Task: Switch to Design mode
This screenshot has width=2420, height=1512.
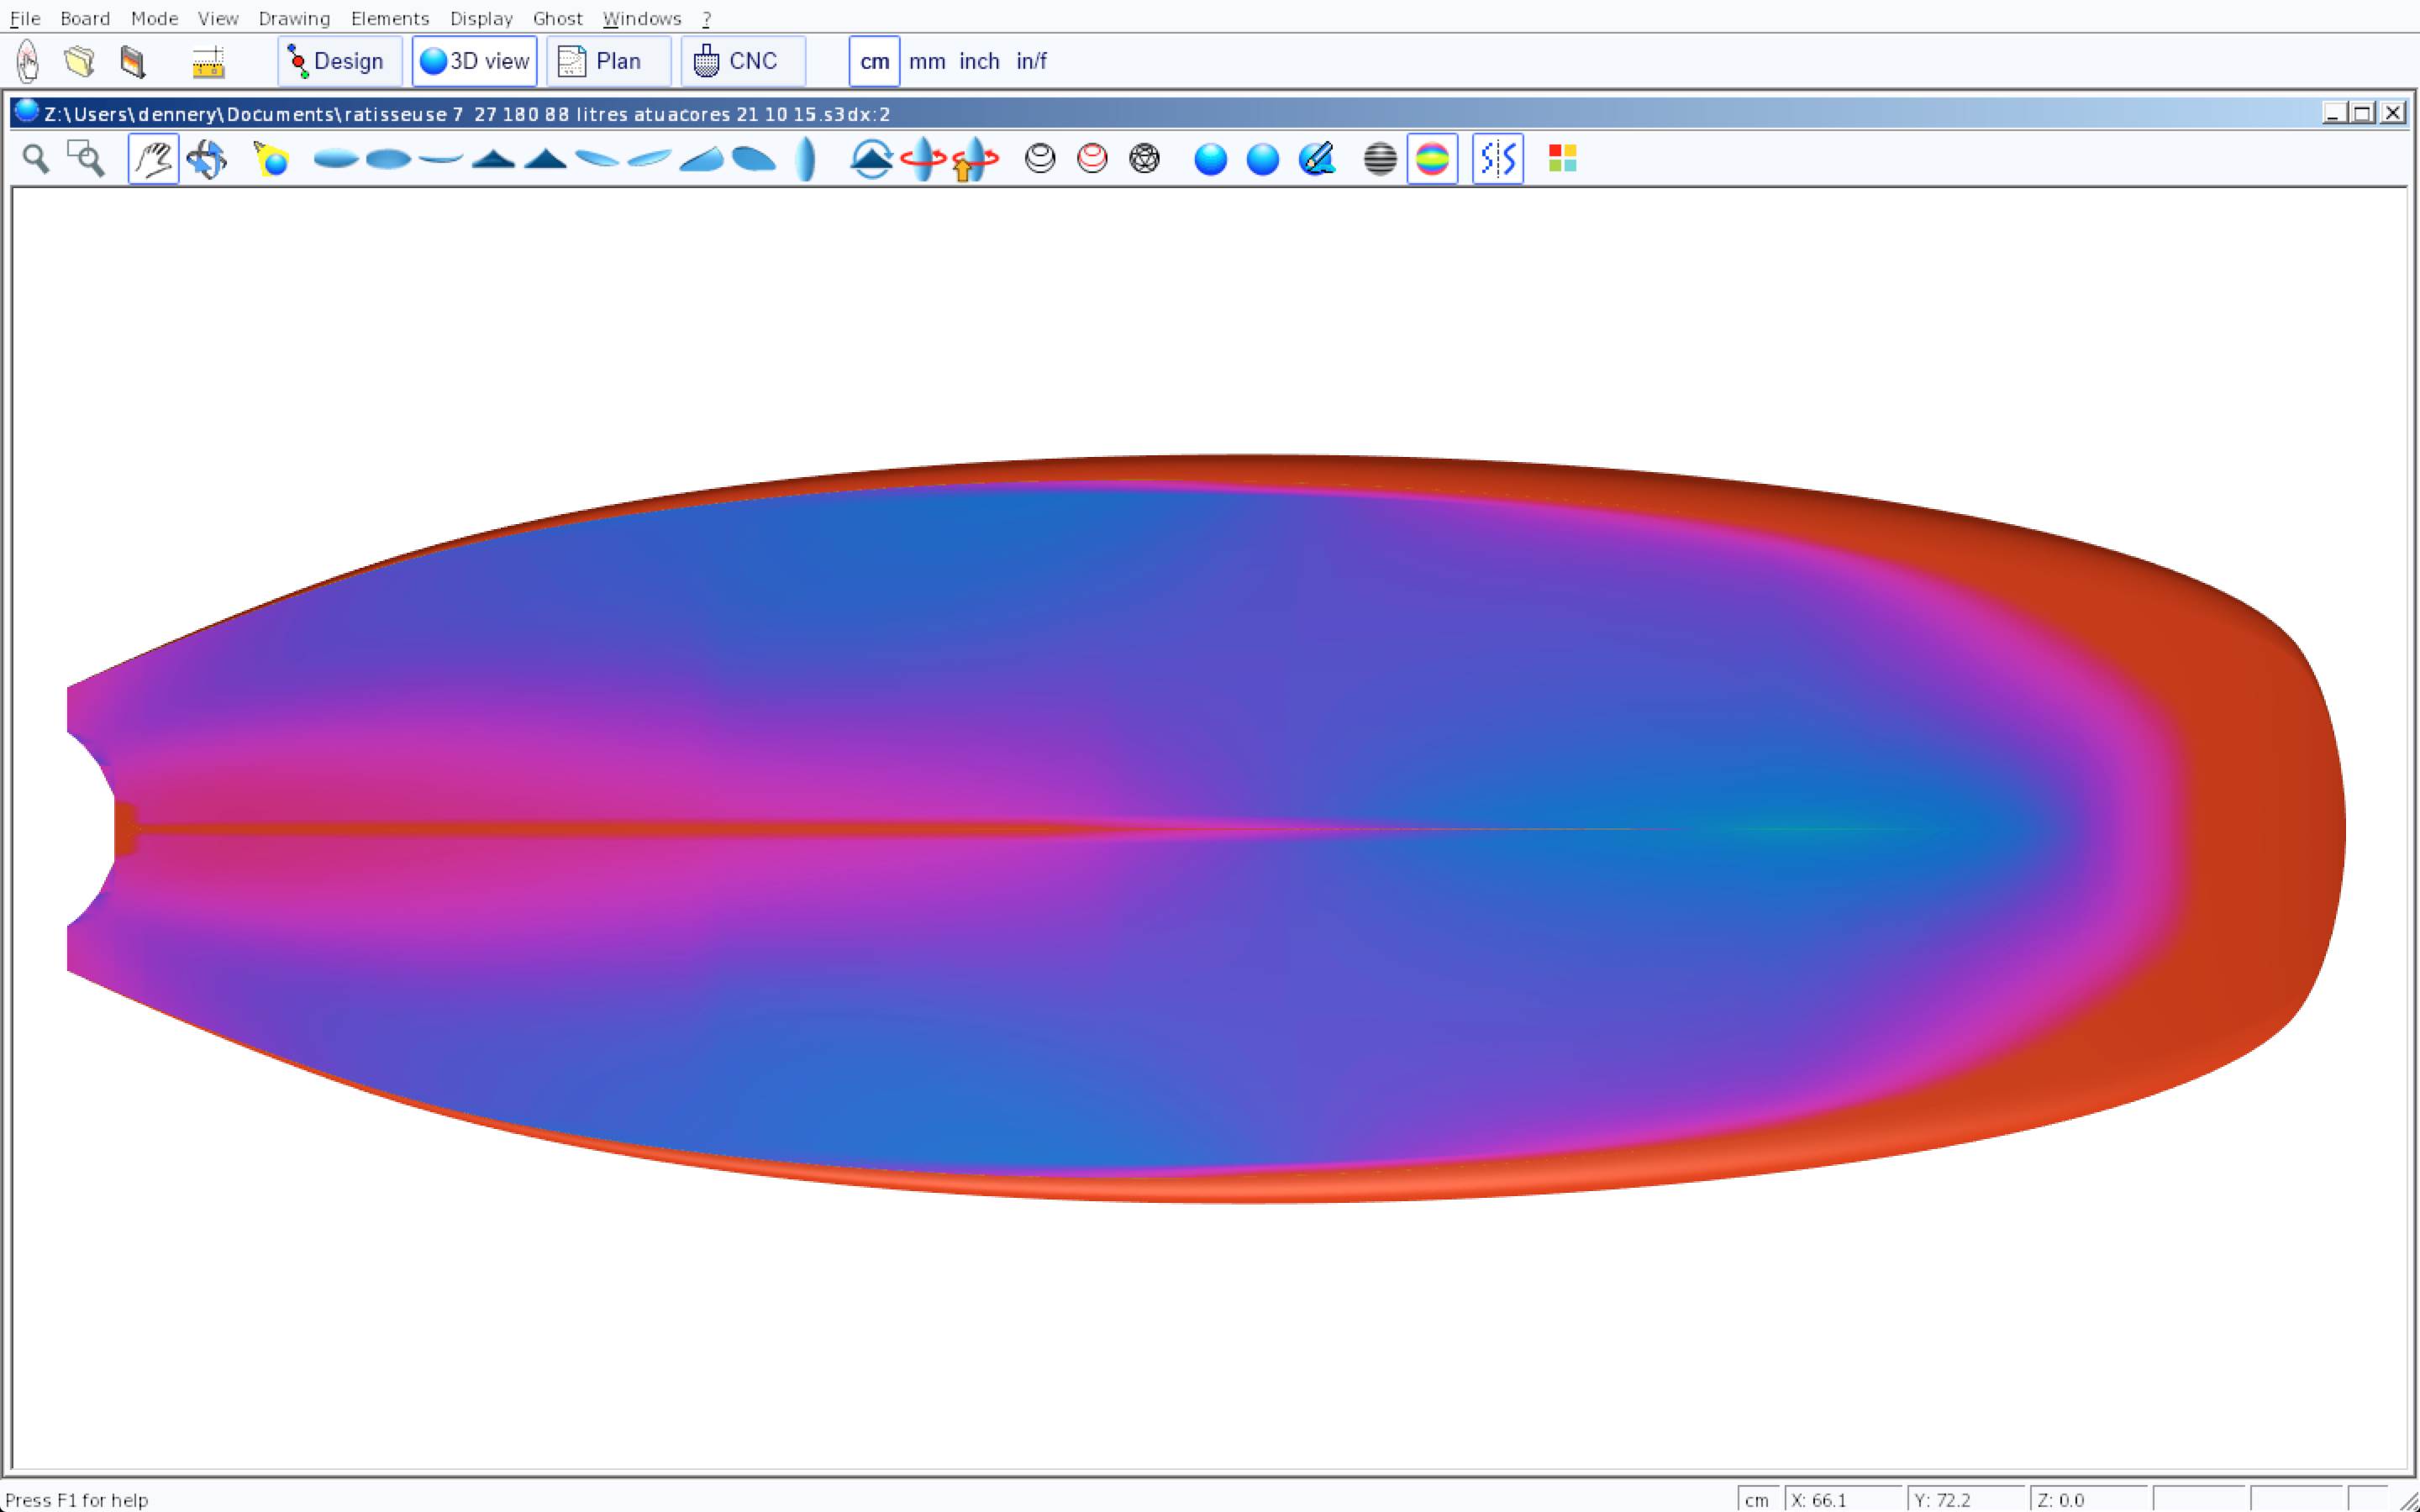Action: pyautogui.click(x=339, y=61)
